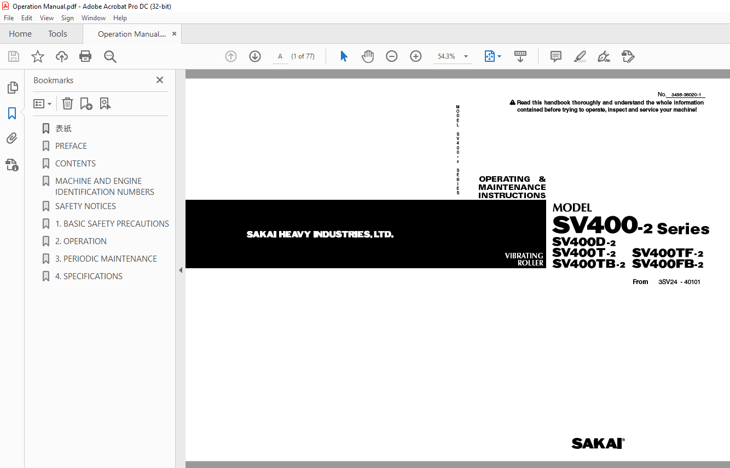Toggle the Bookmarks panel icon in sidebar
This screenshot has height=468, width=730.
[x=12, y=113]
